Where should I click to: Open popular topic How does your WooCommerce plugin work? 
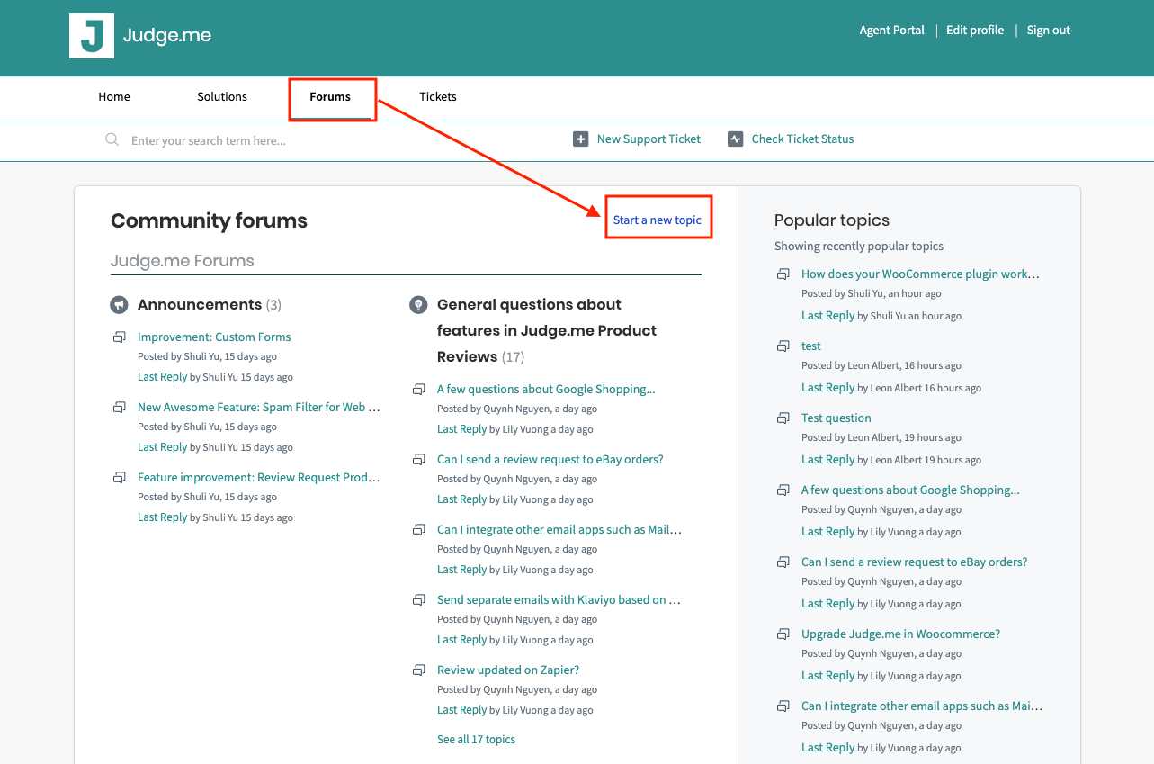920,274
